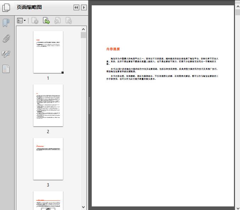Viewport: 240px width, 210px height.
Task: Select page 1 thumbnail
Action: coord(48,52)
